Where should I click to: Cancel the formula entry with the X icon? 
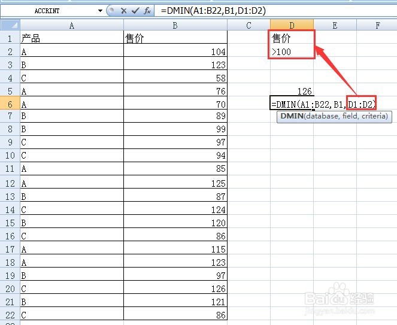coord(123,11)
